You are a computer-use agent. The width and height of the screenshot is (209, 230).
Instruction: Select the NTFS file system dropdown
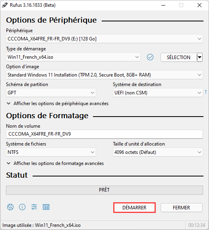coord(51,152)
